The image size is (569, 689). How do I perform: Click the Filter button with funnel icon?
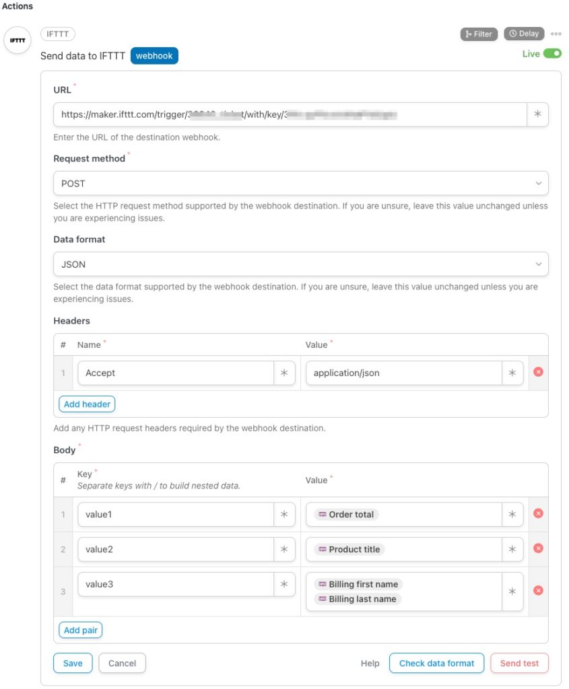pyautogui.click(x=478, y=34)
